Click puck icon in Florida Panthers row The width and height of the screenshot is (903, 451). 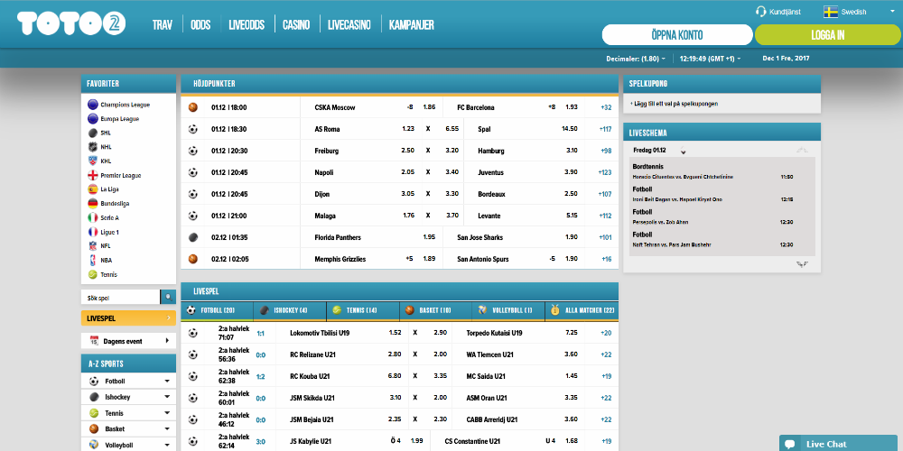pos(193,237)
